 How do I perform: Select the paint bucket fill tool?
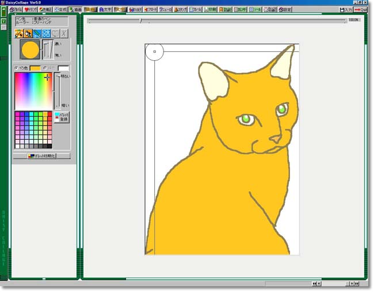click(28, 34)
